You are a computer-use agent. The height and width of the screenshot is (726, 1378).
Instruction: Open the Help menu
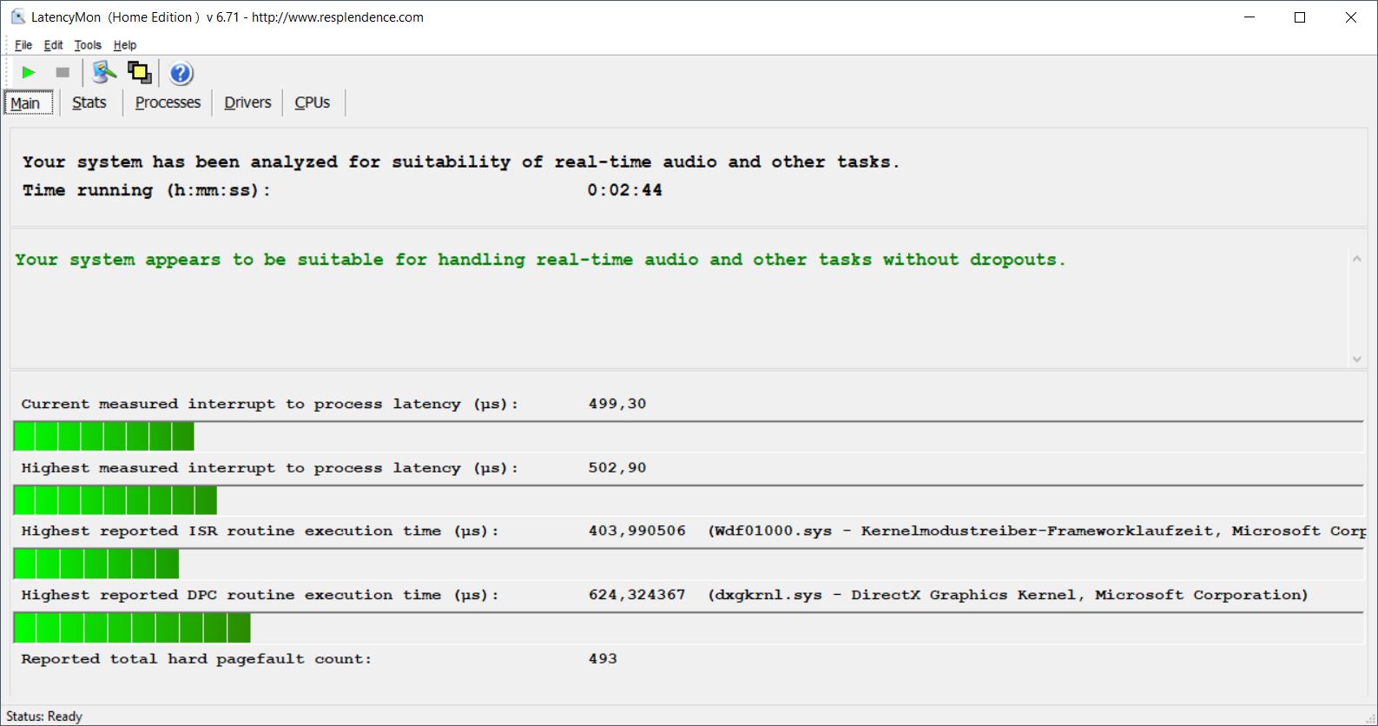click(125, 45)
